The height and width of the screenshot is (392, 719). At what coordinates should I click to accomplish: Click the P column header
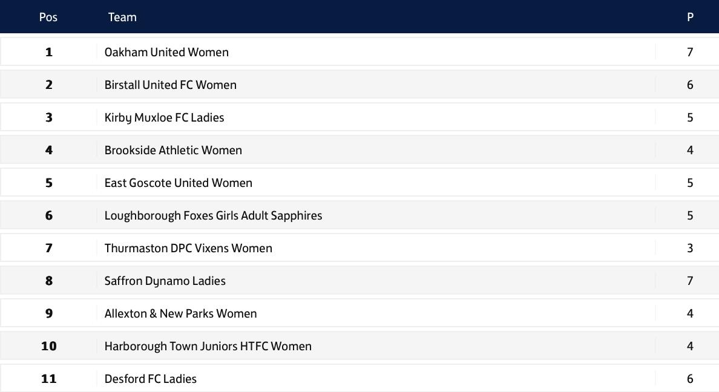[x=690, y=17]
